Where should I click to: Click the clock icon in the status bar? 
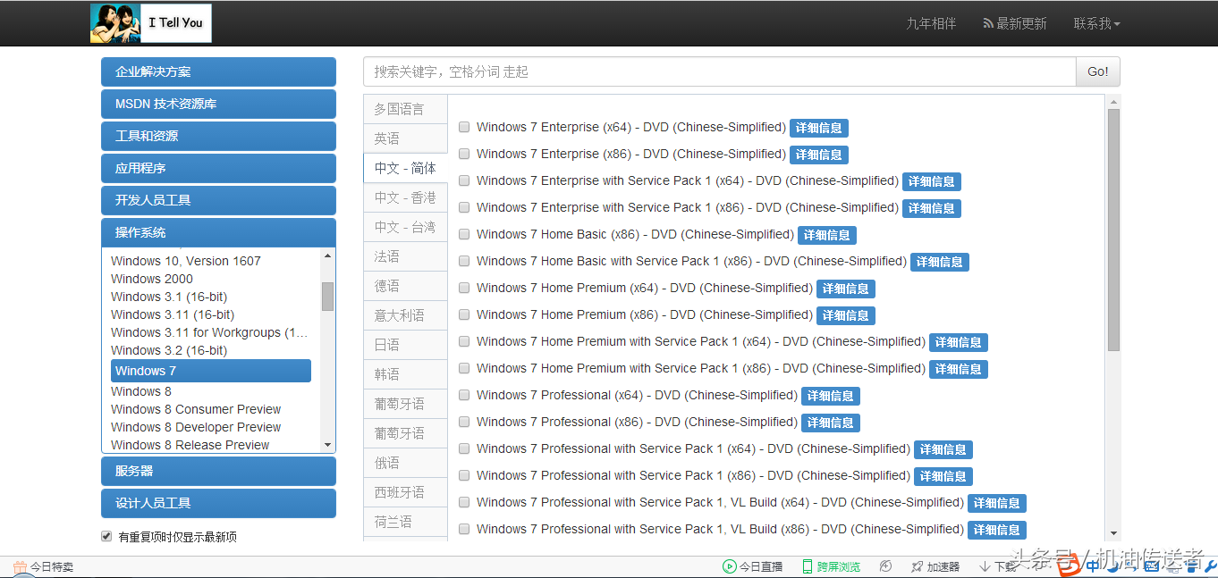click(885, 566)
